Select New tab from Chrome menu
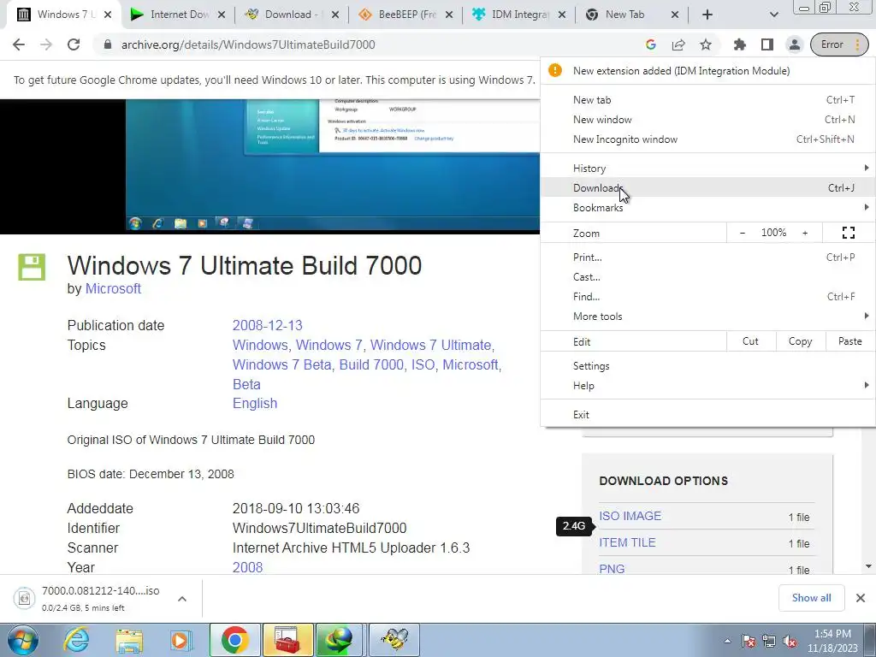This screenshot has height=657, width=876. pos(707,100)
